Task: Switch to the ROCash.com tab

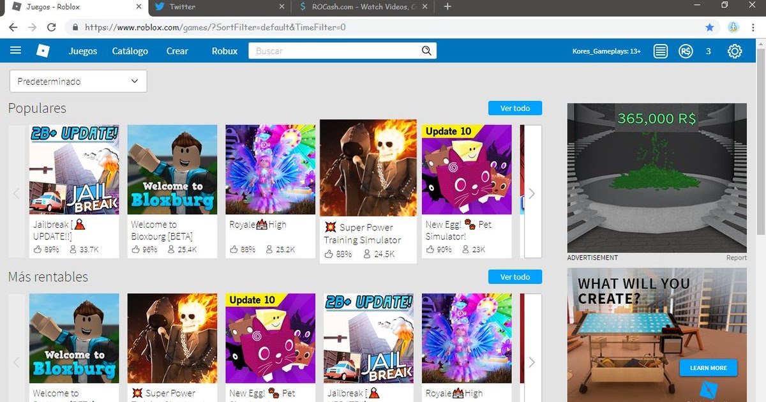Action: pos(364,6)
